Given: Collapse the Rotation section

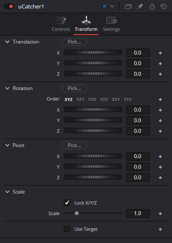Looking at the screenshot, I should 8,88.
